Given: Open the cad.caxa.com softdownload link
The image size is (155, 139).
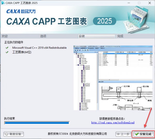Looking at the screenshot, I should (113, 122).
